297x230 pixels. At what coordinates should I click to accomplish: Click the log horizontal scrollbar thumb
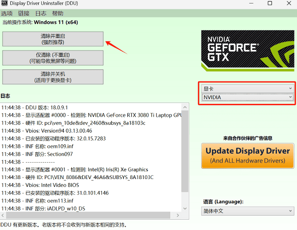pyautogui.click(x=88, y=215)
